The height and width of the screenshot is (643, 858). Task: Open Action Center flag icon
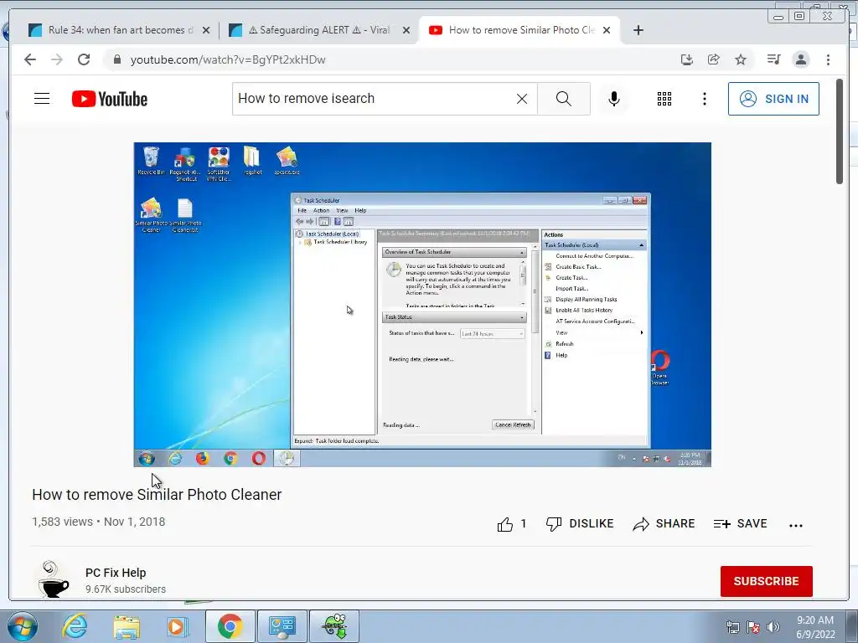[x=753, y=626]
